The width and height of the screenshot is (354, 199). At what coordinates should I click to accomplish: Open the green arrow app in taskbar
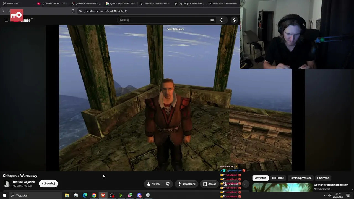(121, 195)
